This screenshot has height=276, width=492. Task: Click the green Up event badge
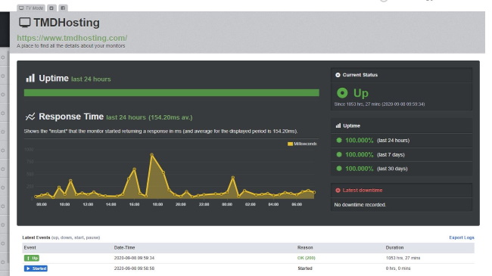coord(32,258)
